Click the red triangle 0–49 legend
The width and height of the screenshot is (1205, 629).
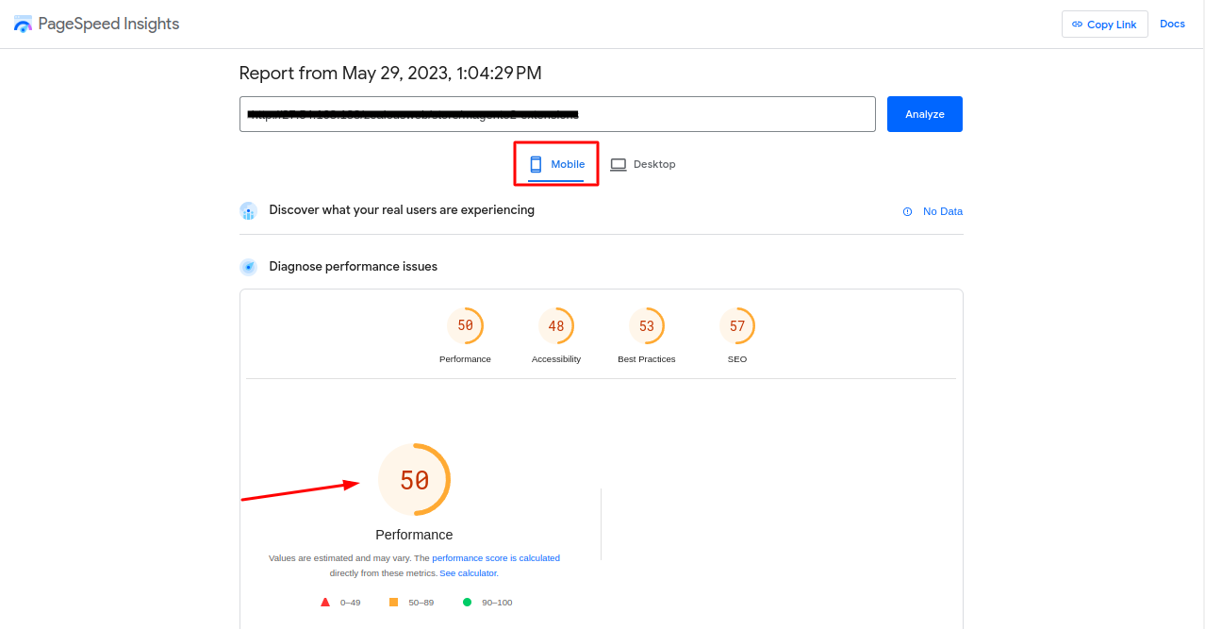pos(325,602)
